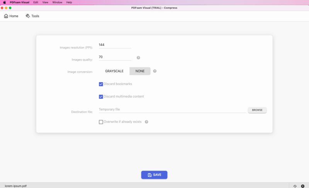Enable Overwrite if already exists

point(101,122)
